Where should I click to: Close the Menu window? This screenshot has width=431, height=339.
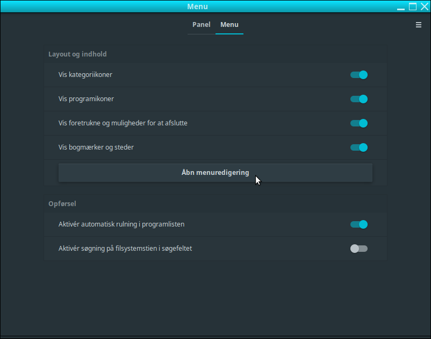(x=425, y=6)
